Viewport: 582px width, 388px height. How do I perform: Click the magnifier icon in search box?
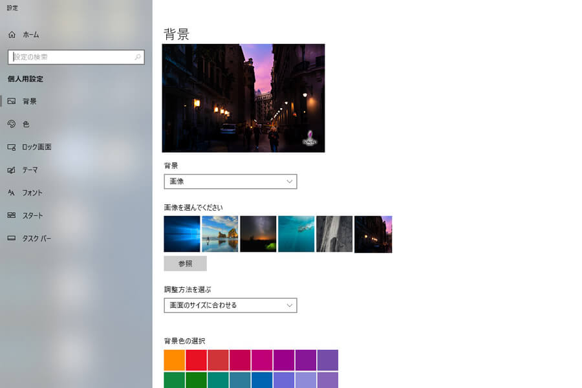click(x=137, y=57)
